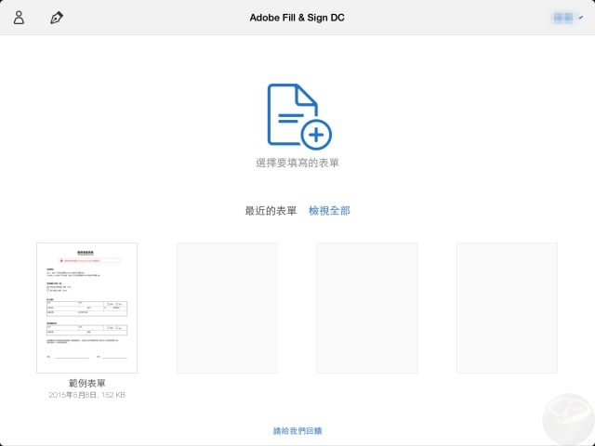Tap the 選擇要填寫的表單 label
Image resolution: width=595 pixels, height=446 pixels.
point(297,164)
